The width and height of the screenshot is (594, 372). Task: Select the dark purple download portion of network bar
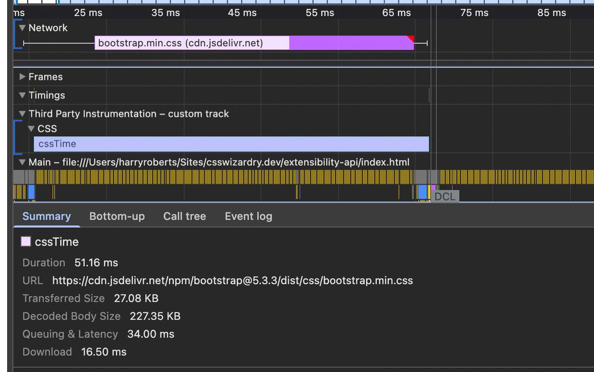tap(351, 43)
